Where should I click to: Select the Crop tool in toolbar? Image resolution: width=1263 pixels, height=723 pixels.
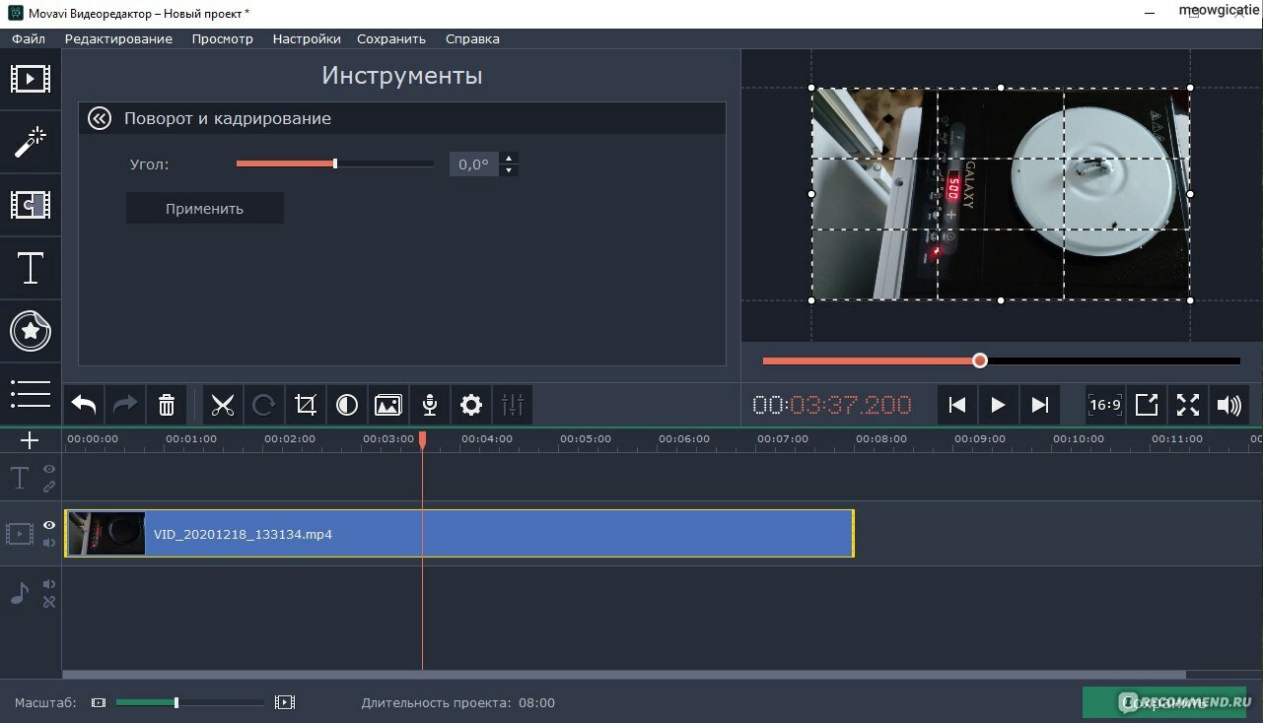tap(306, 405)
